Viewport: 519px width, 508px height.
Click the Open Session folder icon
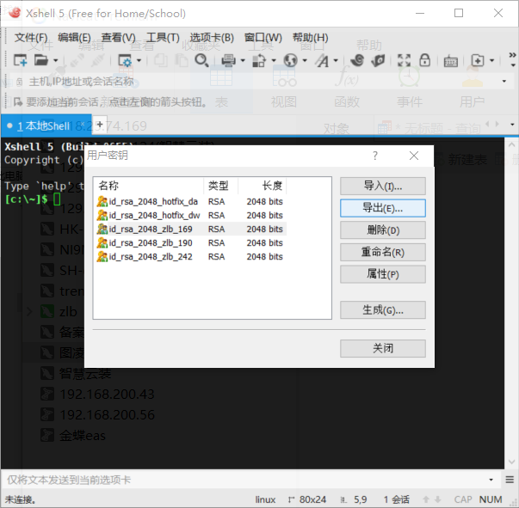click(41, 60)
